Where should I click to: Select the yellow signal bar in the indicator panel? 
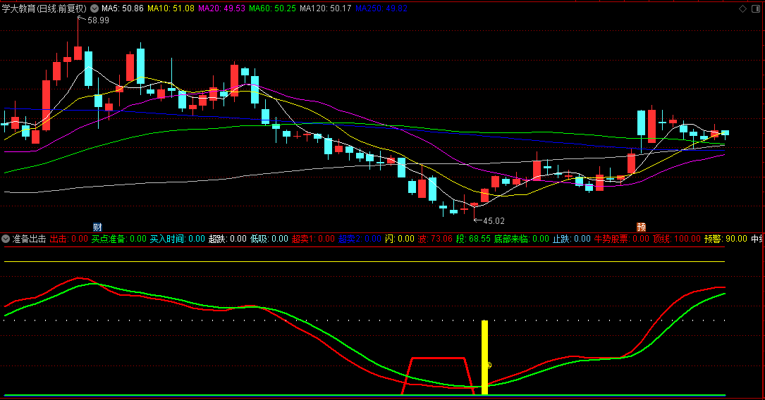pyautogui.click(x=484, y=357)
